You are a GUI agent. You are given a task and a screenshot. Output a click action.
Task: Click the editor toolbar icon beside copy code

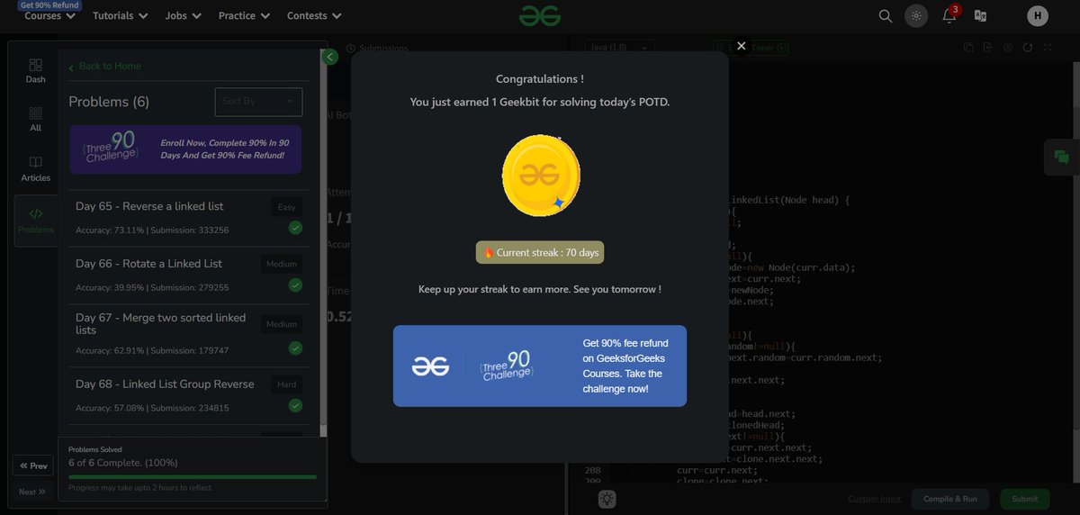coord(987,48)
